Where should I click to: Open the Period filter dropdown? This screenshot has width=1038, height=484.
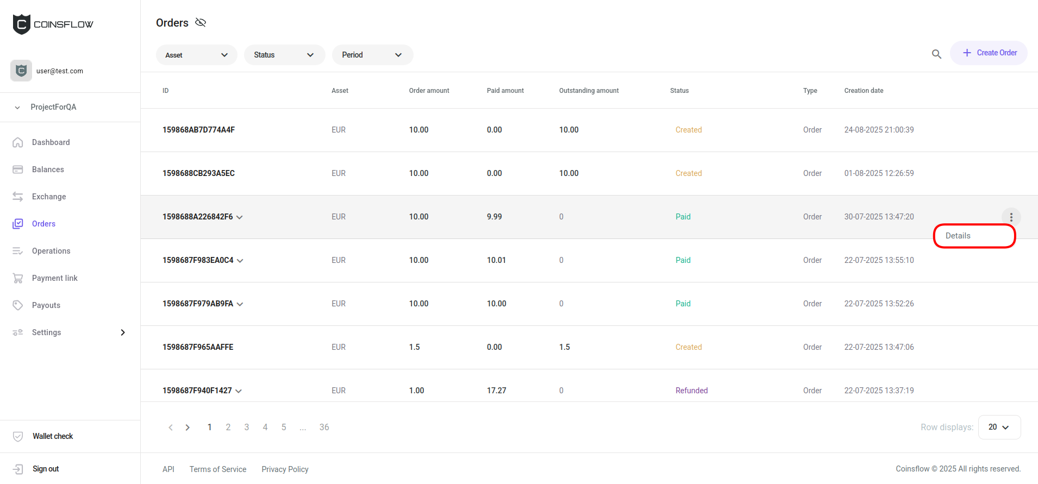coord(372,55)
